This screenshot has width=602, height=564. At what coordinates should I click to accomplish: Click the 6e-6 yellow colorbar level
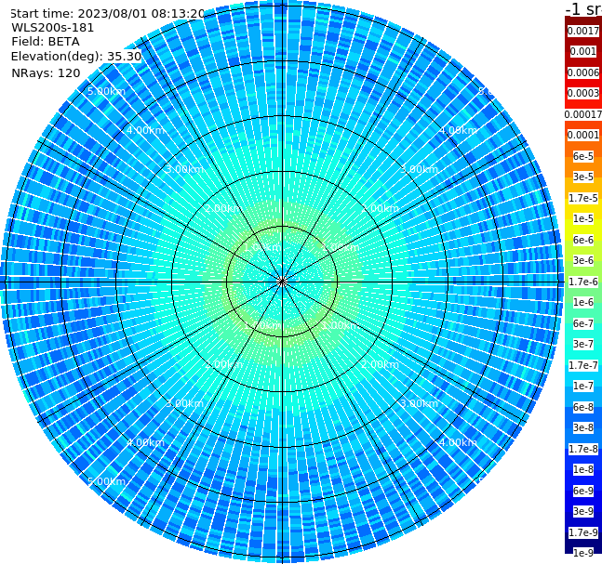point(583,240)
